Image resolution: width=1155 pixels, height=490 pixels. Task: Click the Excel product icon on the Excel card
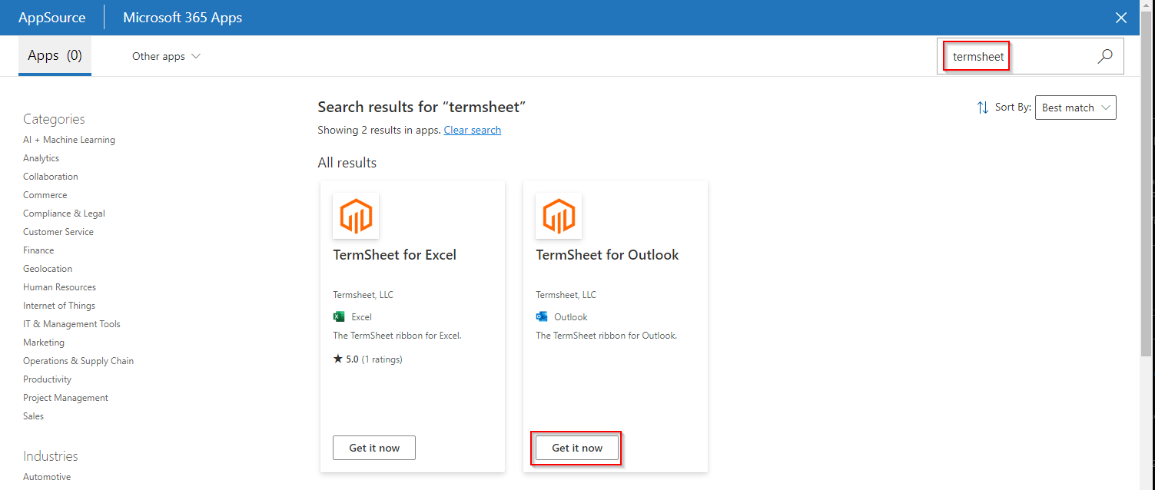pyautogui.click(x=338, y=316)
